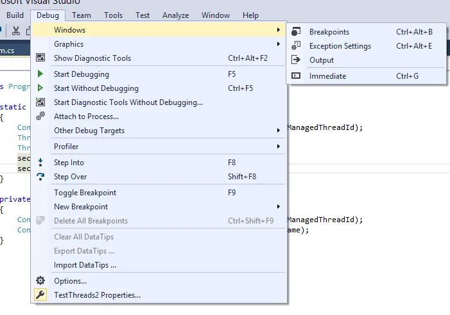
Task: Click the TestThreads2 Properties wrench icon
Action: 40,295
